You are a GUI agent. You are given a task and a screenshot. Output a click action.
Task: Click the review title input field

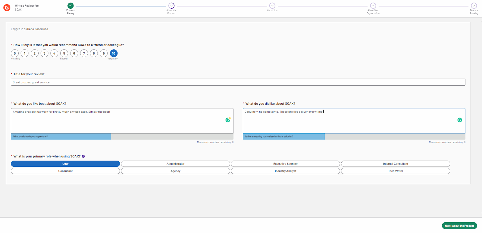pyautogui.click(x=238, y=82)
